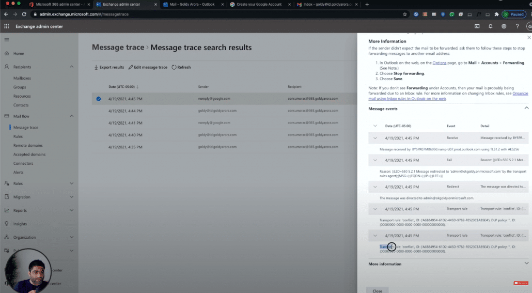This screenshot has height=293, width=532.
Task: Uncheck the selected 4:45 PM row
Action: point(98,99)
